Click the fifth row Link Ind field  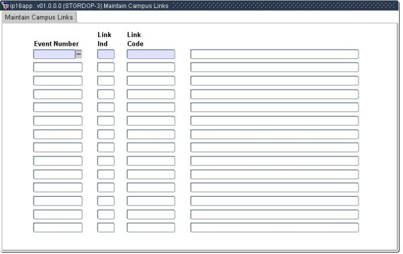tap(106, 108)
